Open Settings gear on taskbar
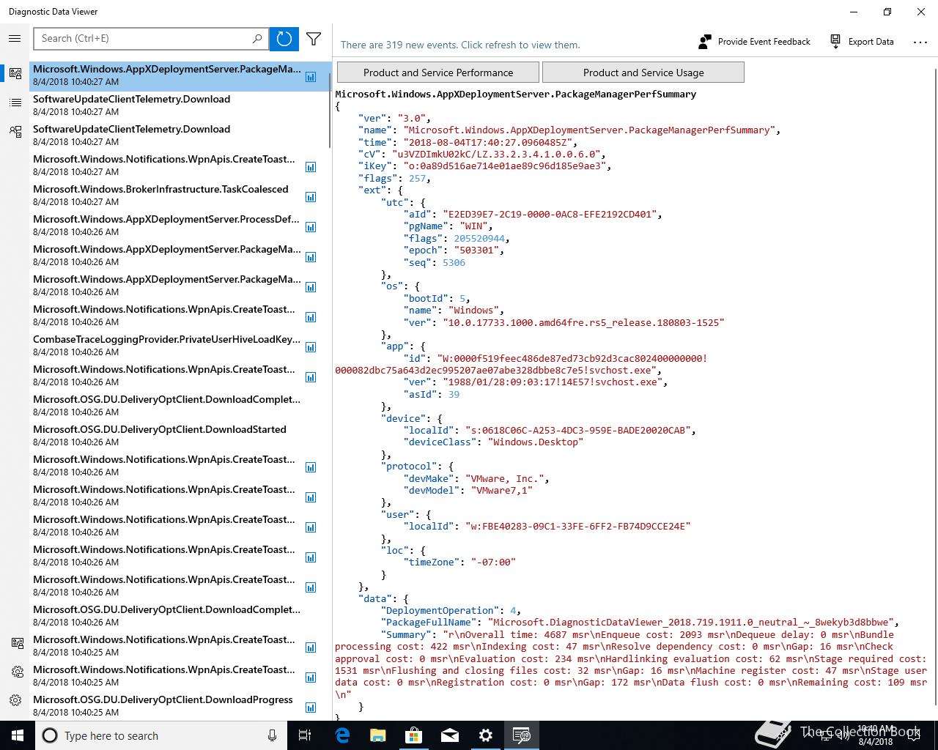The image size is (938, 750). coord(486,735)
